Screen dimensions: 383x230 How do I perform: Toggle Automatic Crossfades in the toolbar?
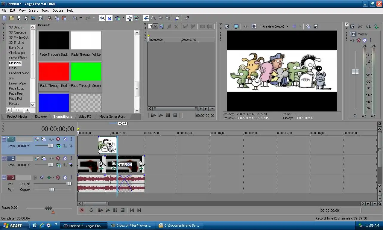(109, 18)
